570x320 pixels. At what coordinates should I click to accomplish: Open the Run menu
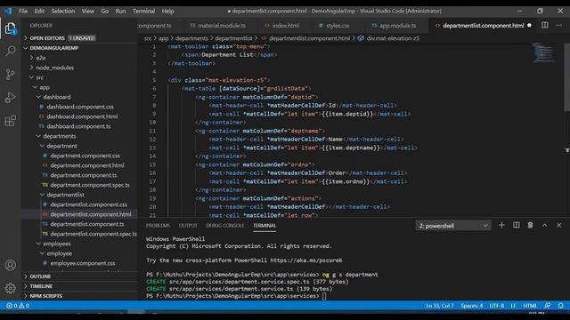coord(120,11)
